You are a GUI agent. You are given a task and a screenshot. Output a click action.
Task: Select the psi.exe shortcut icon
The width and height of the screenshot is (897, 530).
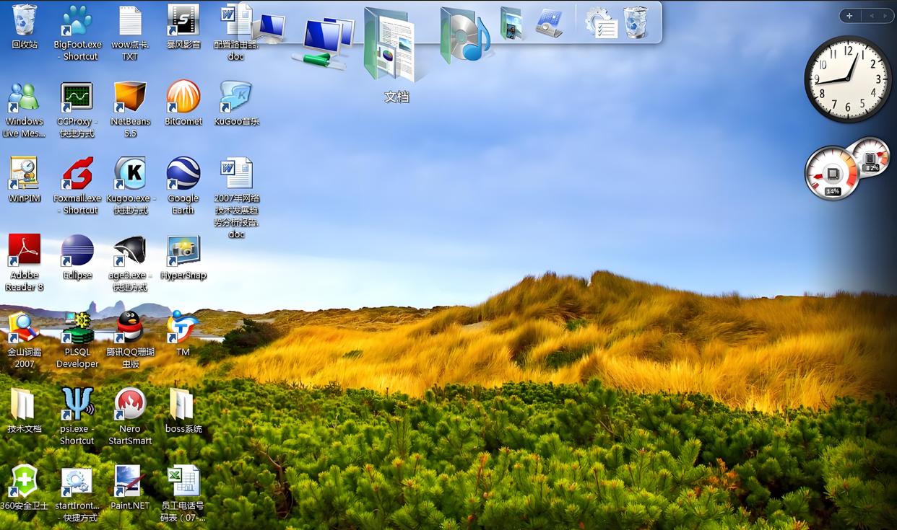coord(77,405)
